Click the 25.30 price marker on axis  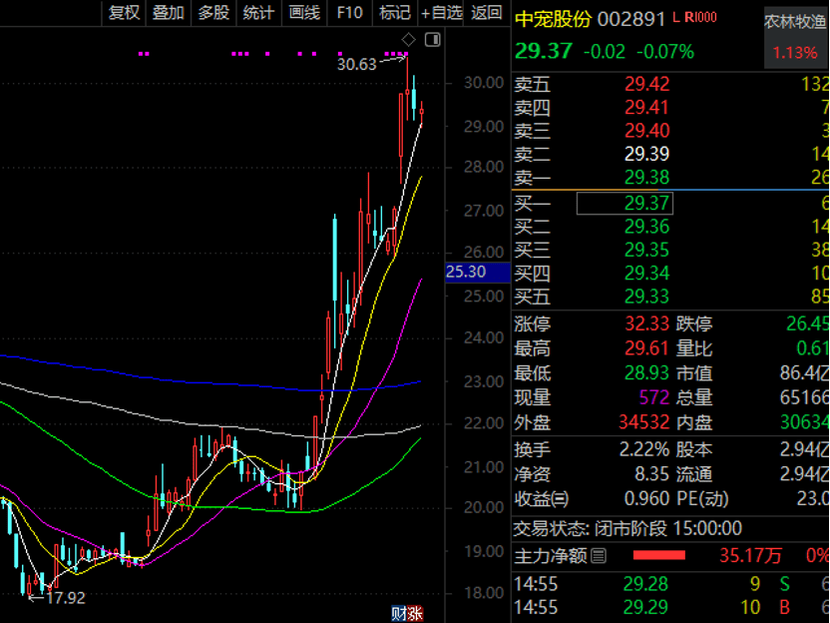tap(466, 272)
